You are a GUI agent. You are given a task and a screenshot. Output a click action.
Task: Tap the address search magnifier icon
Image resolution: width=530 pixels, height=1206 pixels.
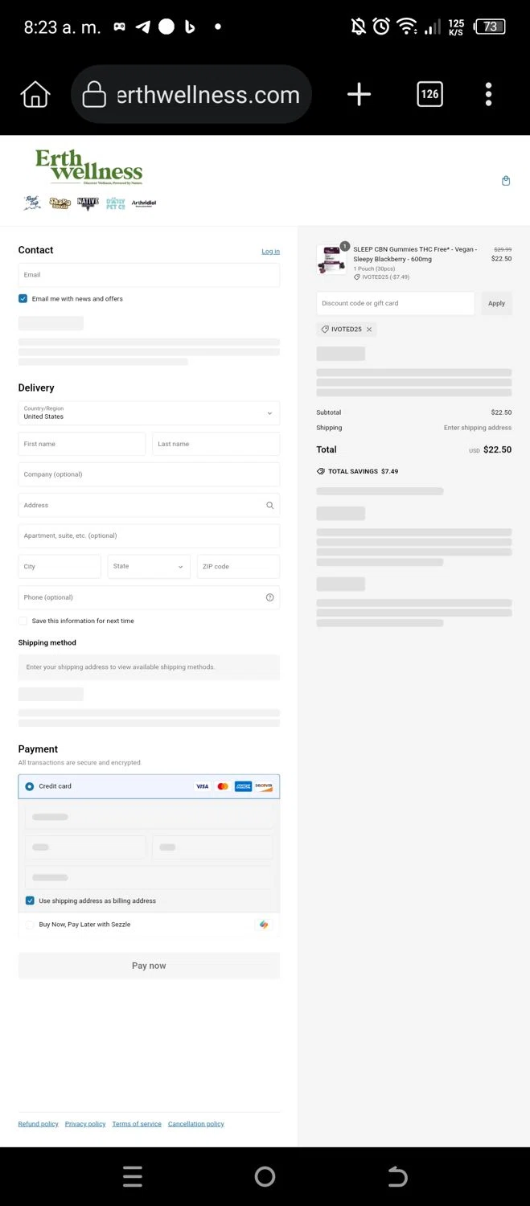pyautogui.click(x=269, y=506)
